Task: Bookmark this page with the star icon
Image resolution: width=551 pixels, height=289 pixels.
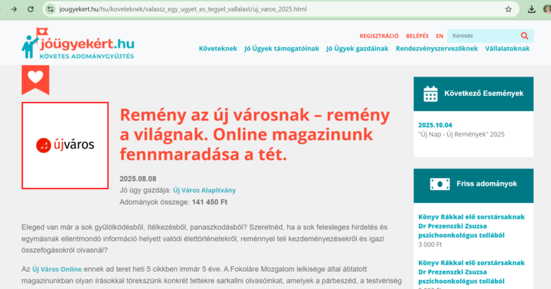Action: pyautogui.click(x=508, y=9)
